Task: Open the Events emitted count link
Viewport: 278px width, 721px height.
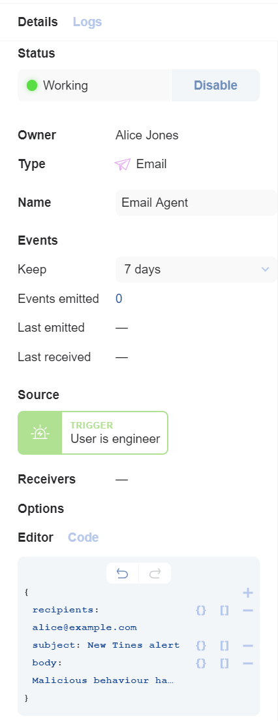Action: point(119,299)
